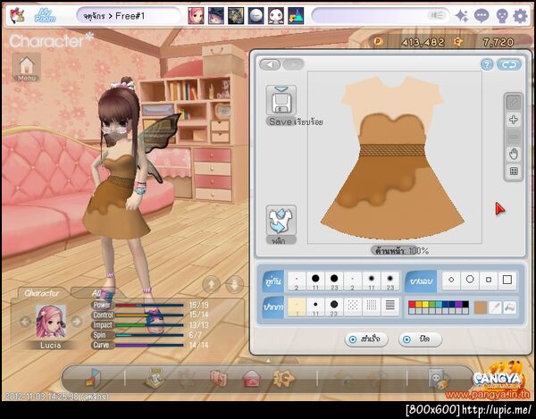Click the round up arrow button
This screenshot has width=536, height=419.
coord(211,284)
